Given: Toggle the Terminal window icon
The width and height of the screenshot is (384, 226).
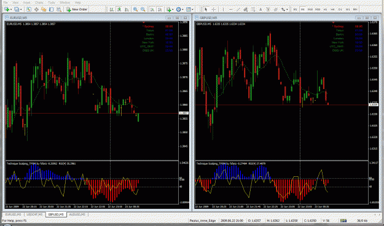Looking at the screenshot, I should tap(51, 9).
